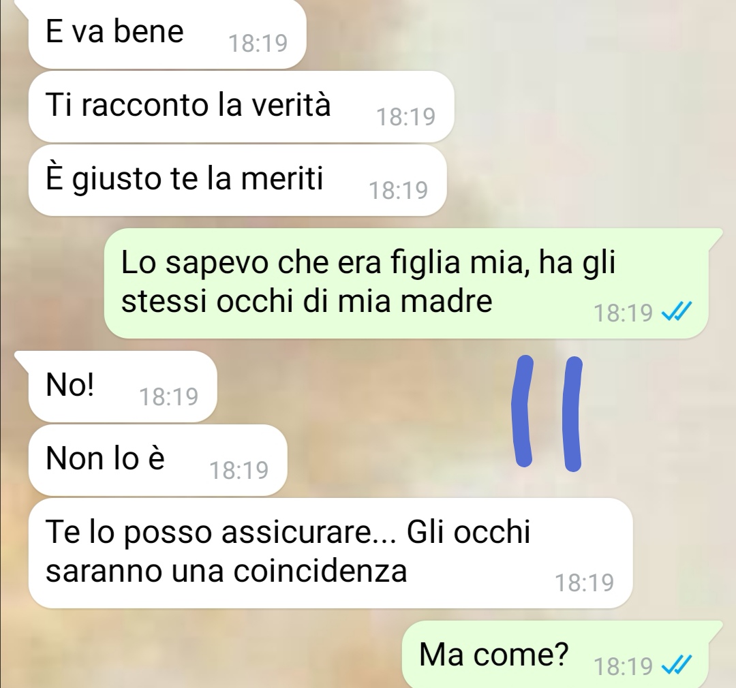Select the "Ti racconto la verità" message

[x=241, y=106]
